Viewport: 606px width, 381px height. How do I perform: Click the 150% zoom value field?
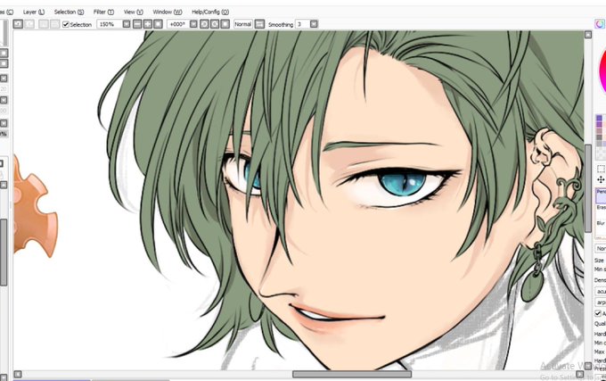pyautogui.click(x=110, y=24)
